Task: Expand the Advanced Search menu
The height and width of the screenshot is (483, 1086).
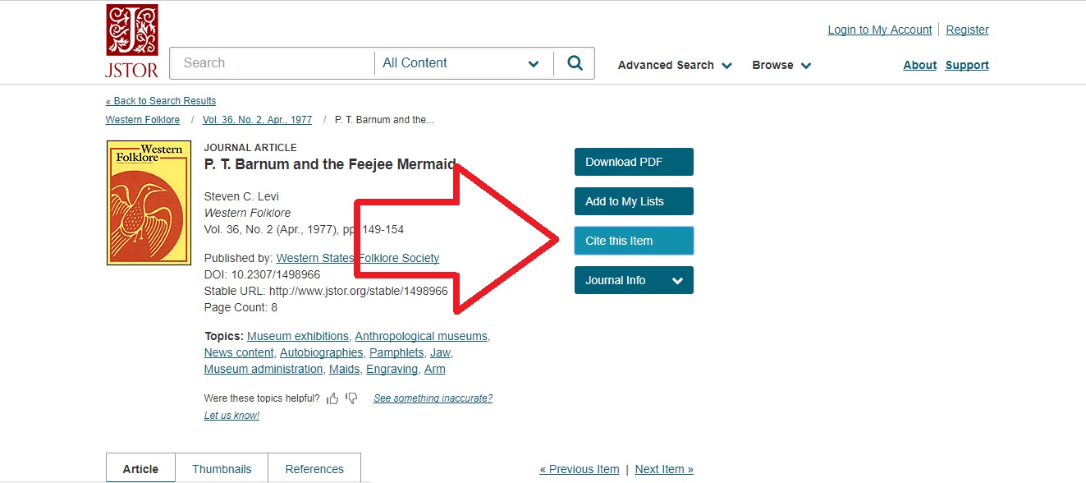Action: point(675,66)
